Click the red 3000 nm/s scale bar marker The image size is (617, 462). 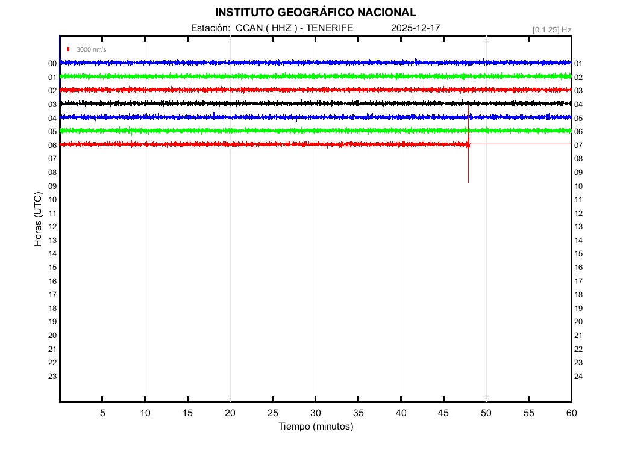pyautogui.click(x=69, y=49)
